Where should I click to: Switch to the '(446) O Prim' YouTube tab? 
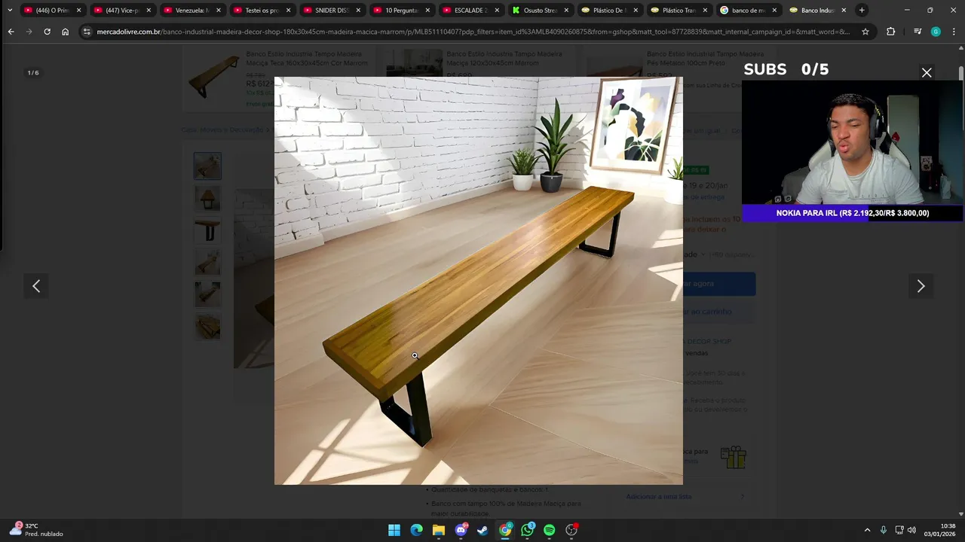click(x=52, y=11)
